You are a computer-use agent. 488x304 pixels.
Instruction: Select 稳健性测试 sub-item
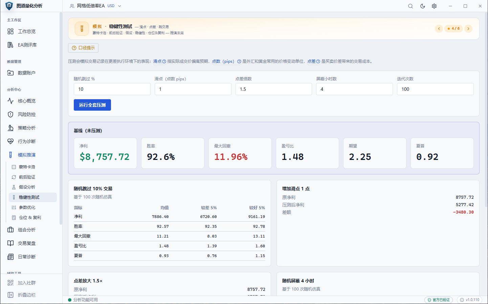tap(32, 197)
